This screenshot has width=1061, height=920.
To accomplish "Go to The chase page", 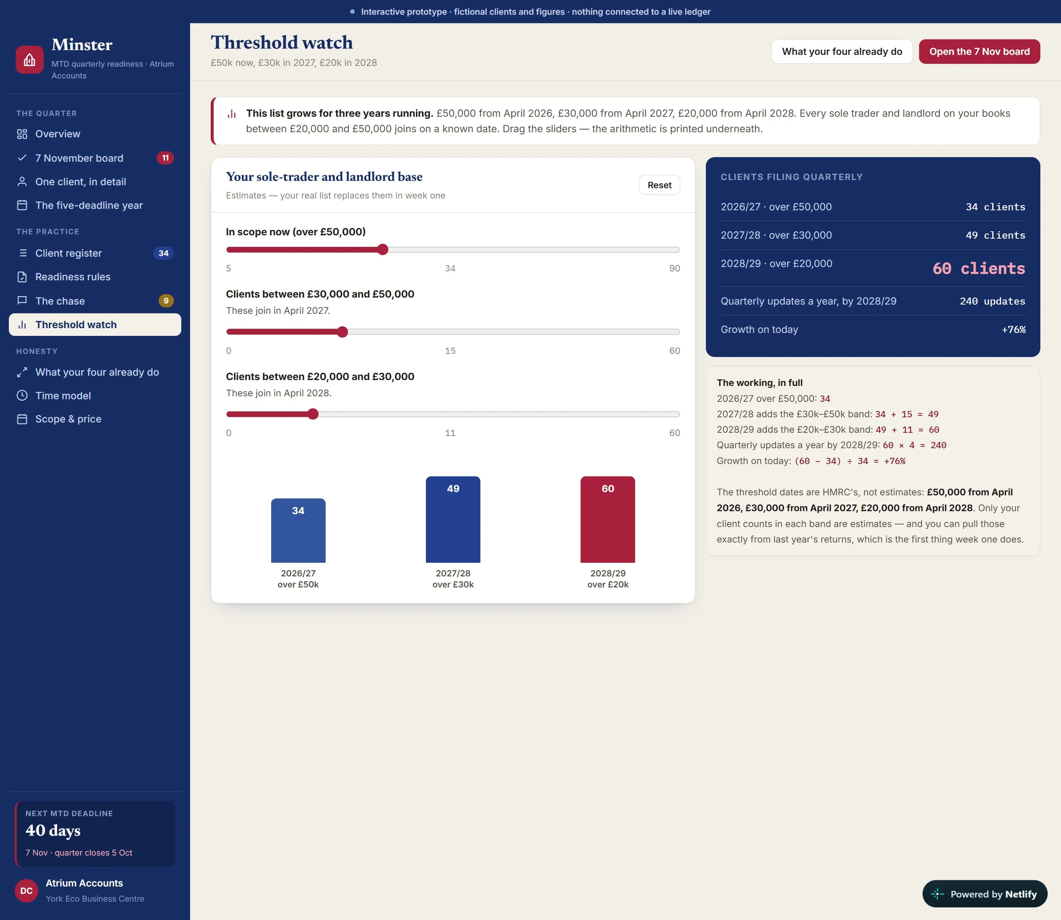I will coord(95,301).
